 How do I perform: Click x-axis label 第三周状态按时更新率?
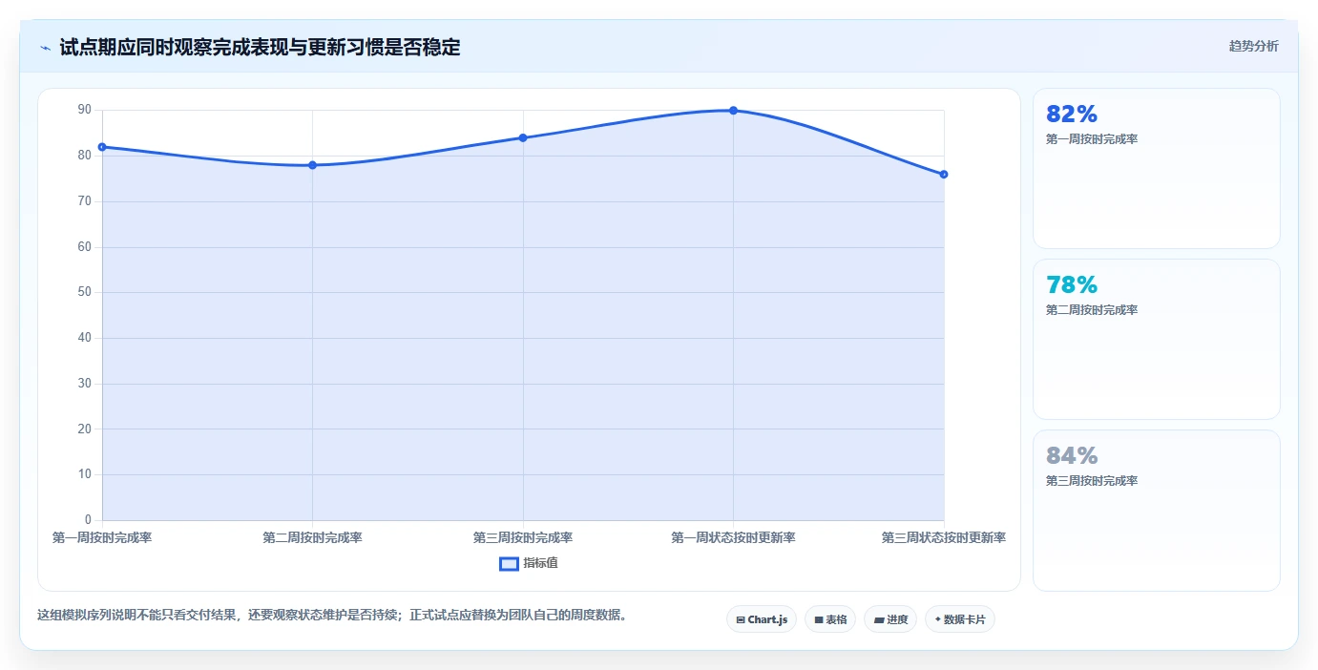pos(944,538)
